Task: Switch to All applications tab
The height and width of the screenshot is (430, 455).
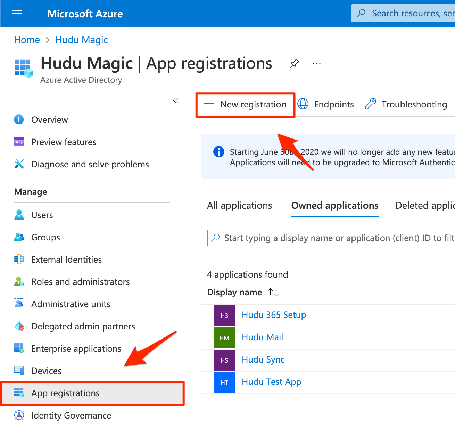Action: point(240,206)
